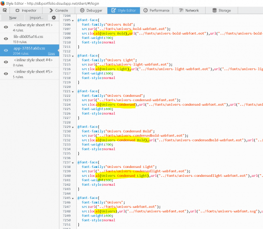Screen dimensions: 263x229
Task: Click the Performance gauge icon
Action: point(146,11)
